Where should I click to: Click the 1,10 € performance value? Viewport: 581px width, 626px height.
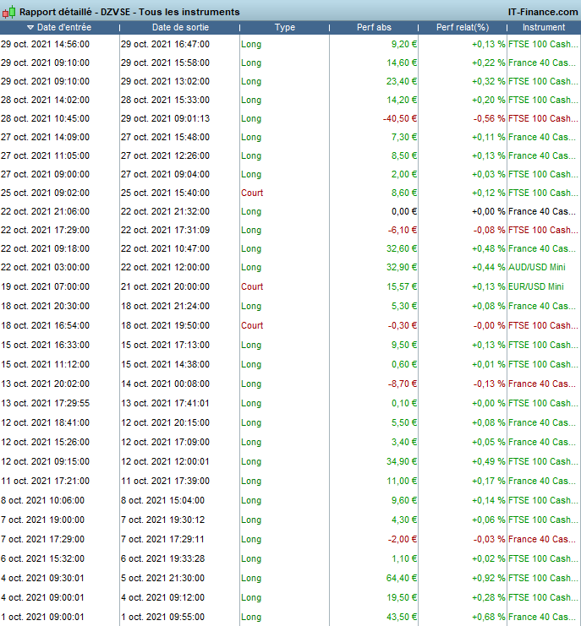click(x=404, y=559)
